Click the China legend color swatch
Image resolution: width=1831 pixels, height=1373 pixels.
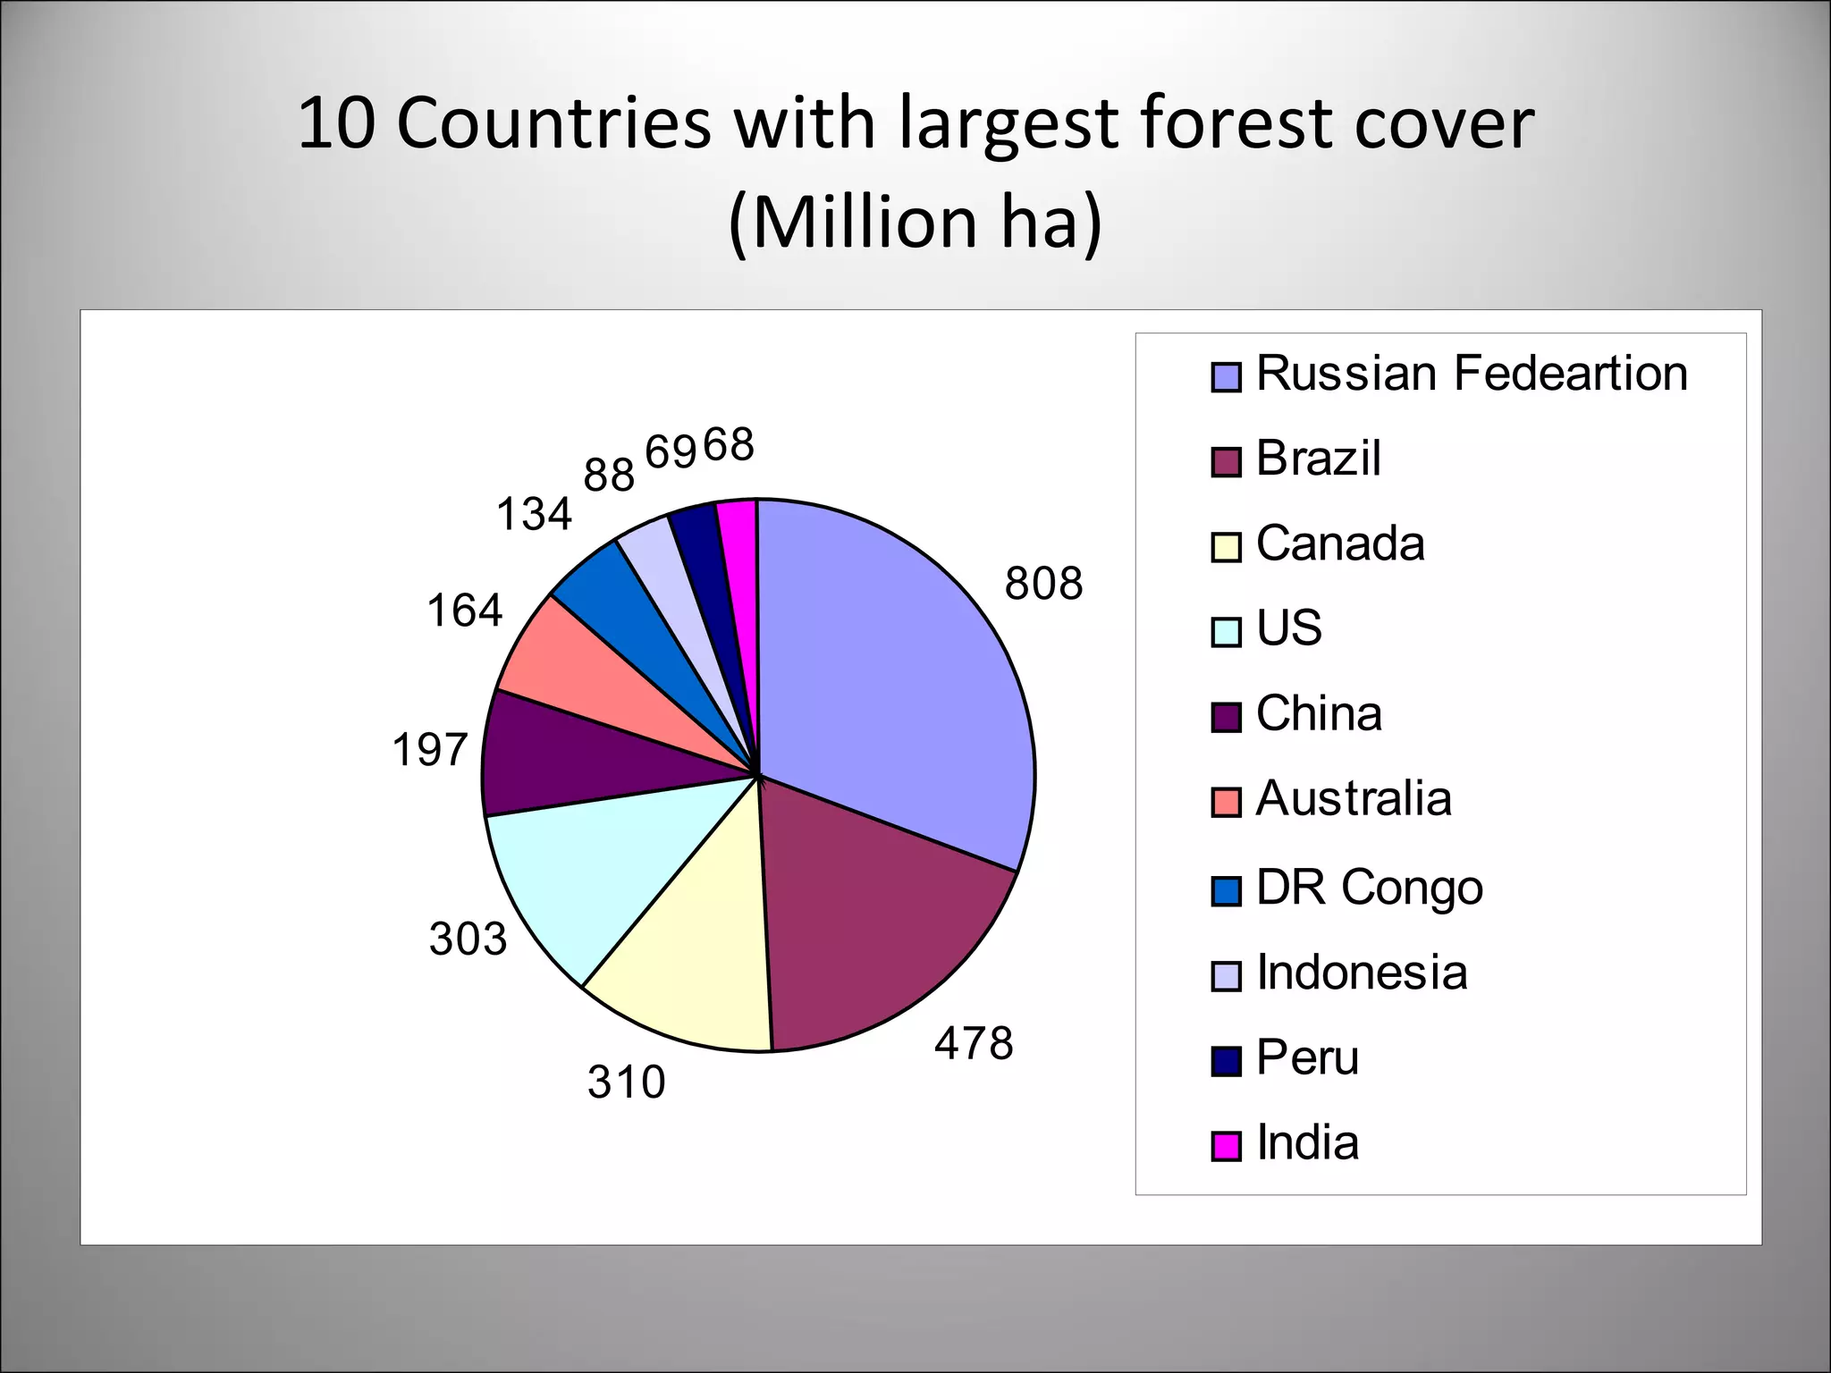(1226, 717)
